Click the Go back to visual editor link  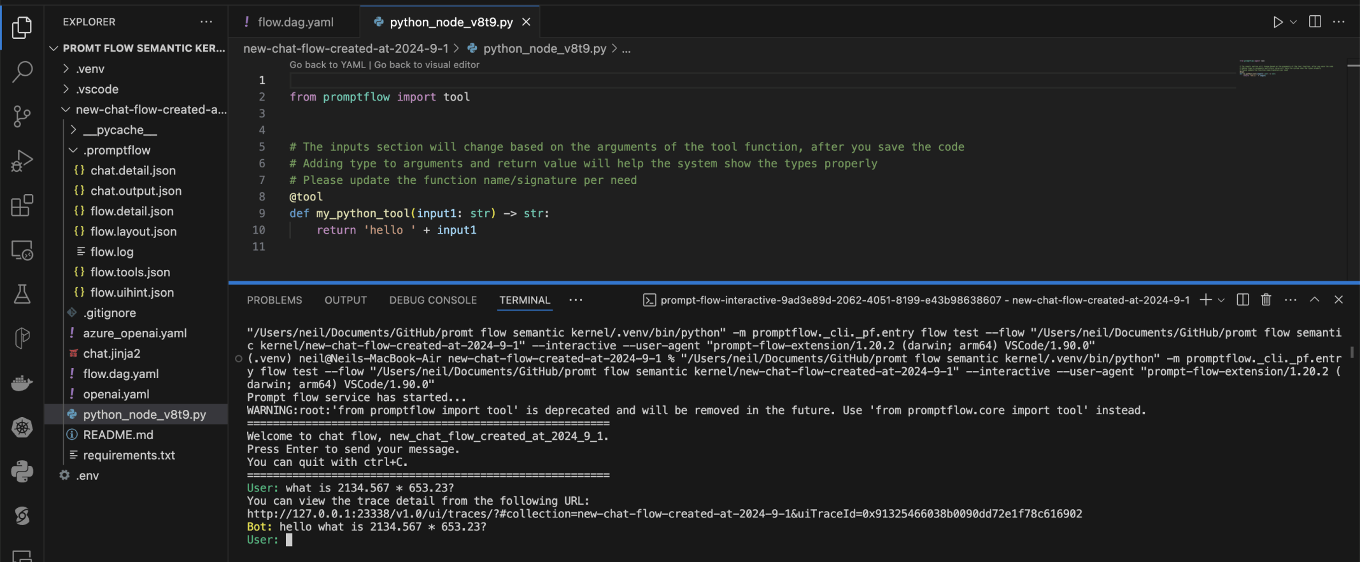click(x=427, y=65)
